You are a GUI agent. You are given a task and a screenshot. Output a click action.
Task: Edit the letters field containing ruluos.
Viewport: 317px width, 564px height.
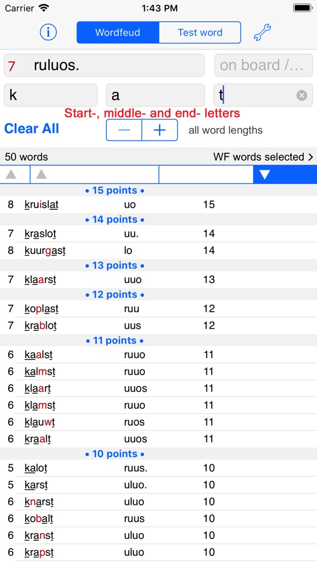coord(104,65)
